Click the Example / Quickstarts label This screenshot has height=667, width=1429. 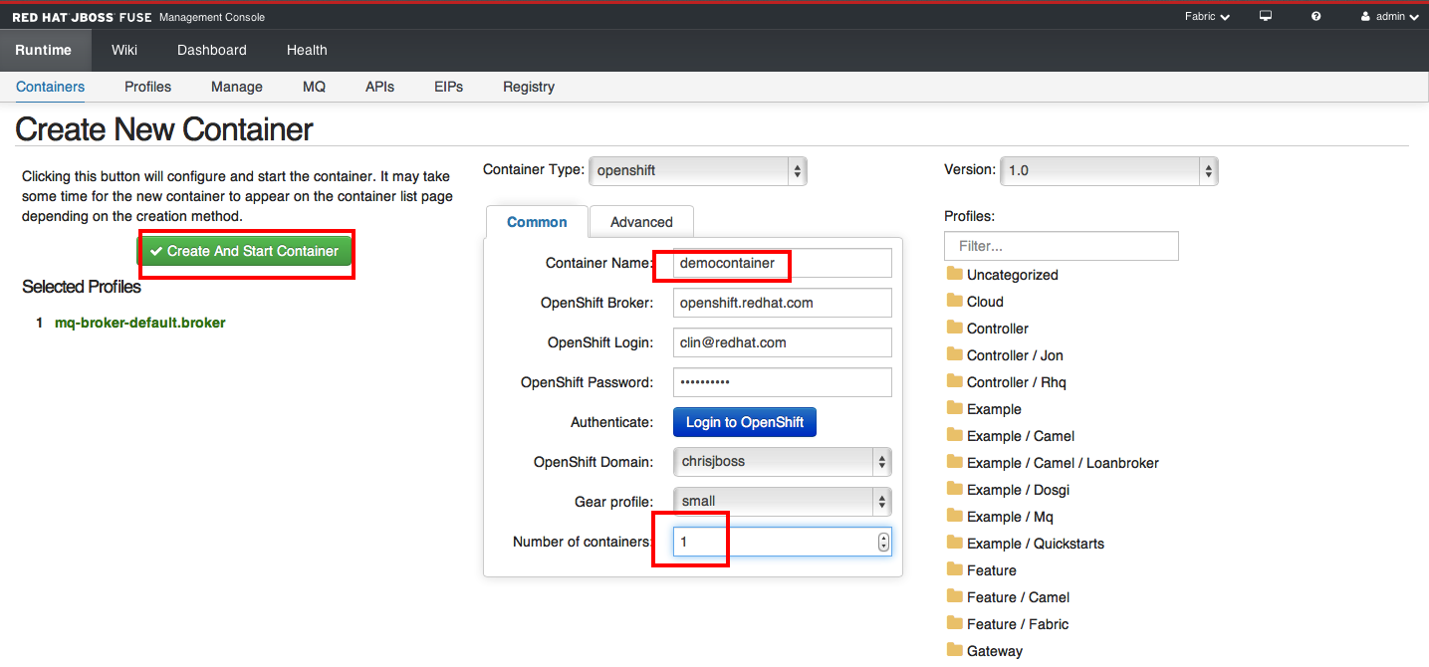(1036, 544)
